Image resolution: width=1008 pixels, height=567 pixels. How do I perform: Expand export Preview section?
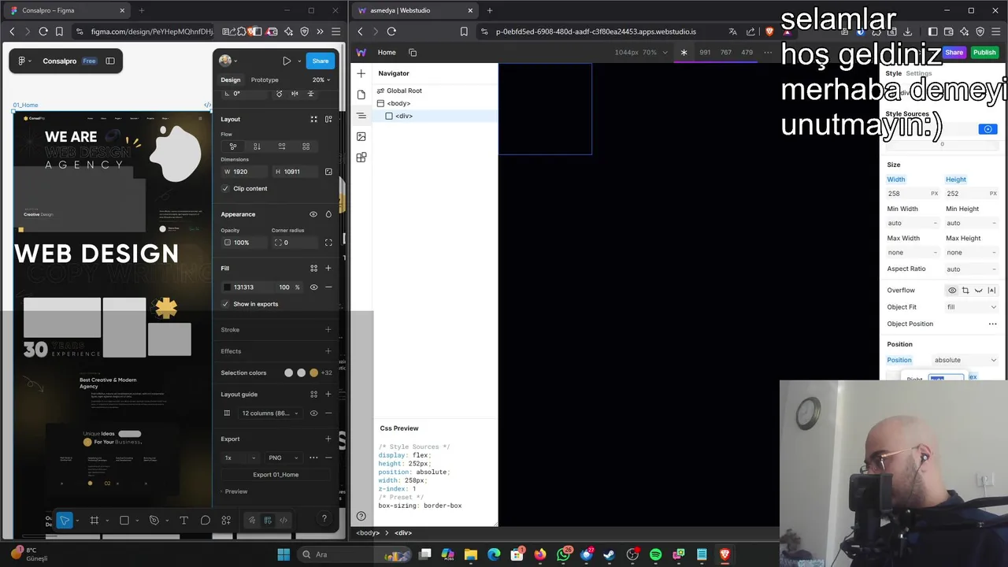[x=234, y=491]
